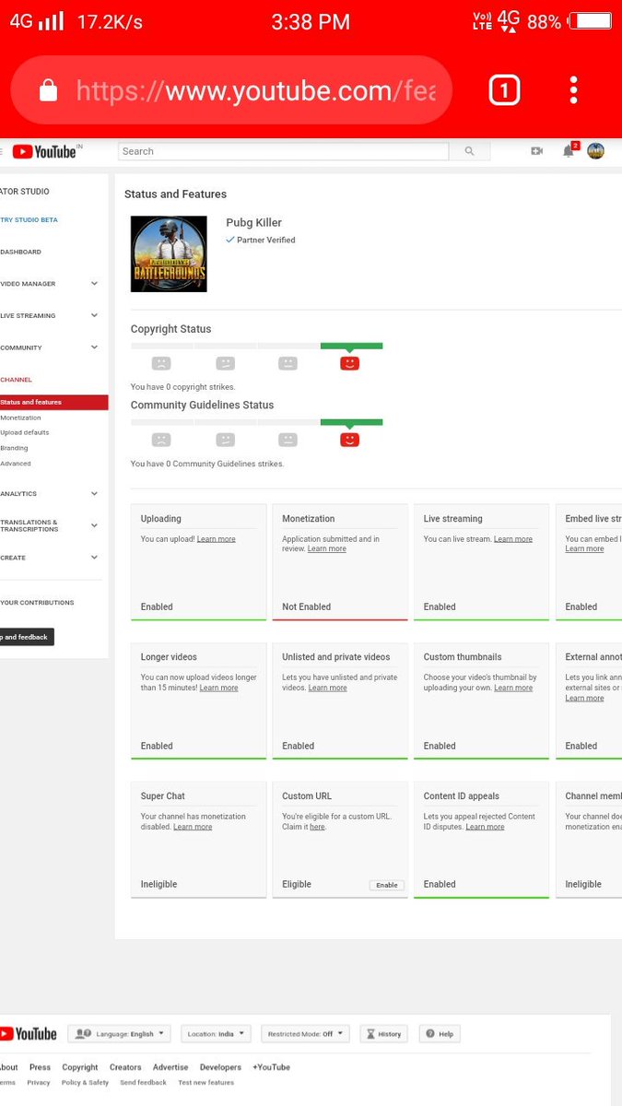The image size is (622, 1106).
Task: Click the Privacy footer link
Action: click(39, 1083)
